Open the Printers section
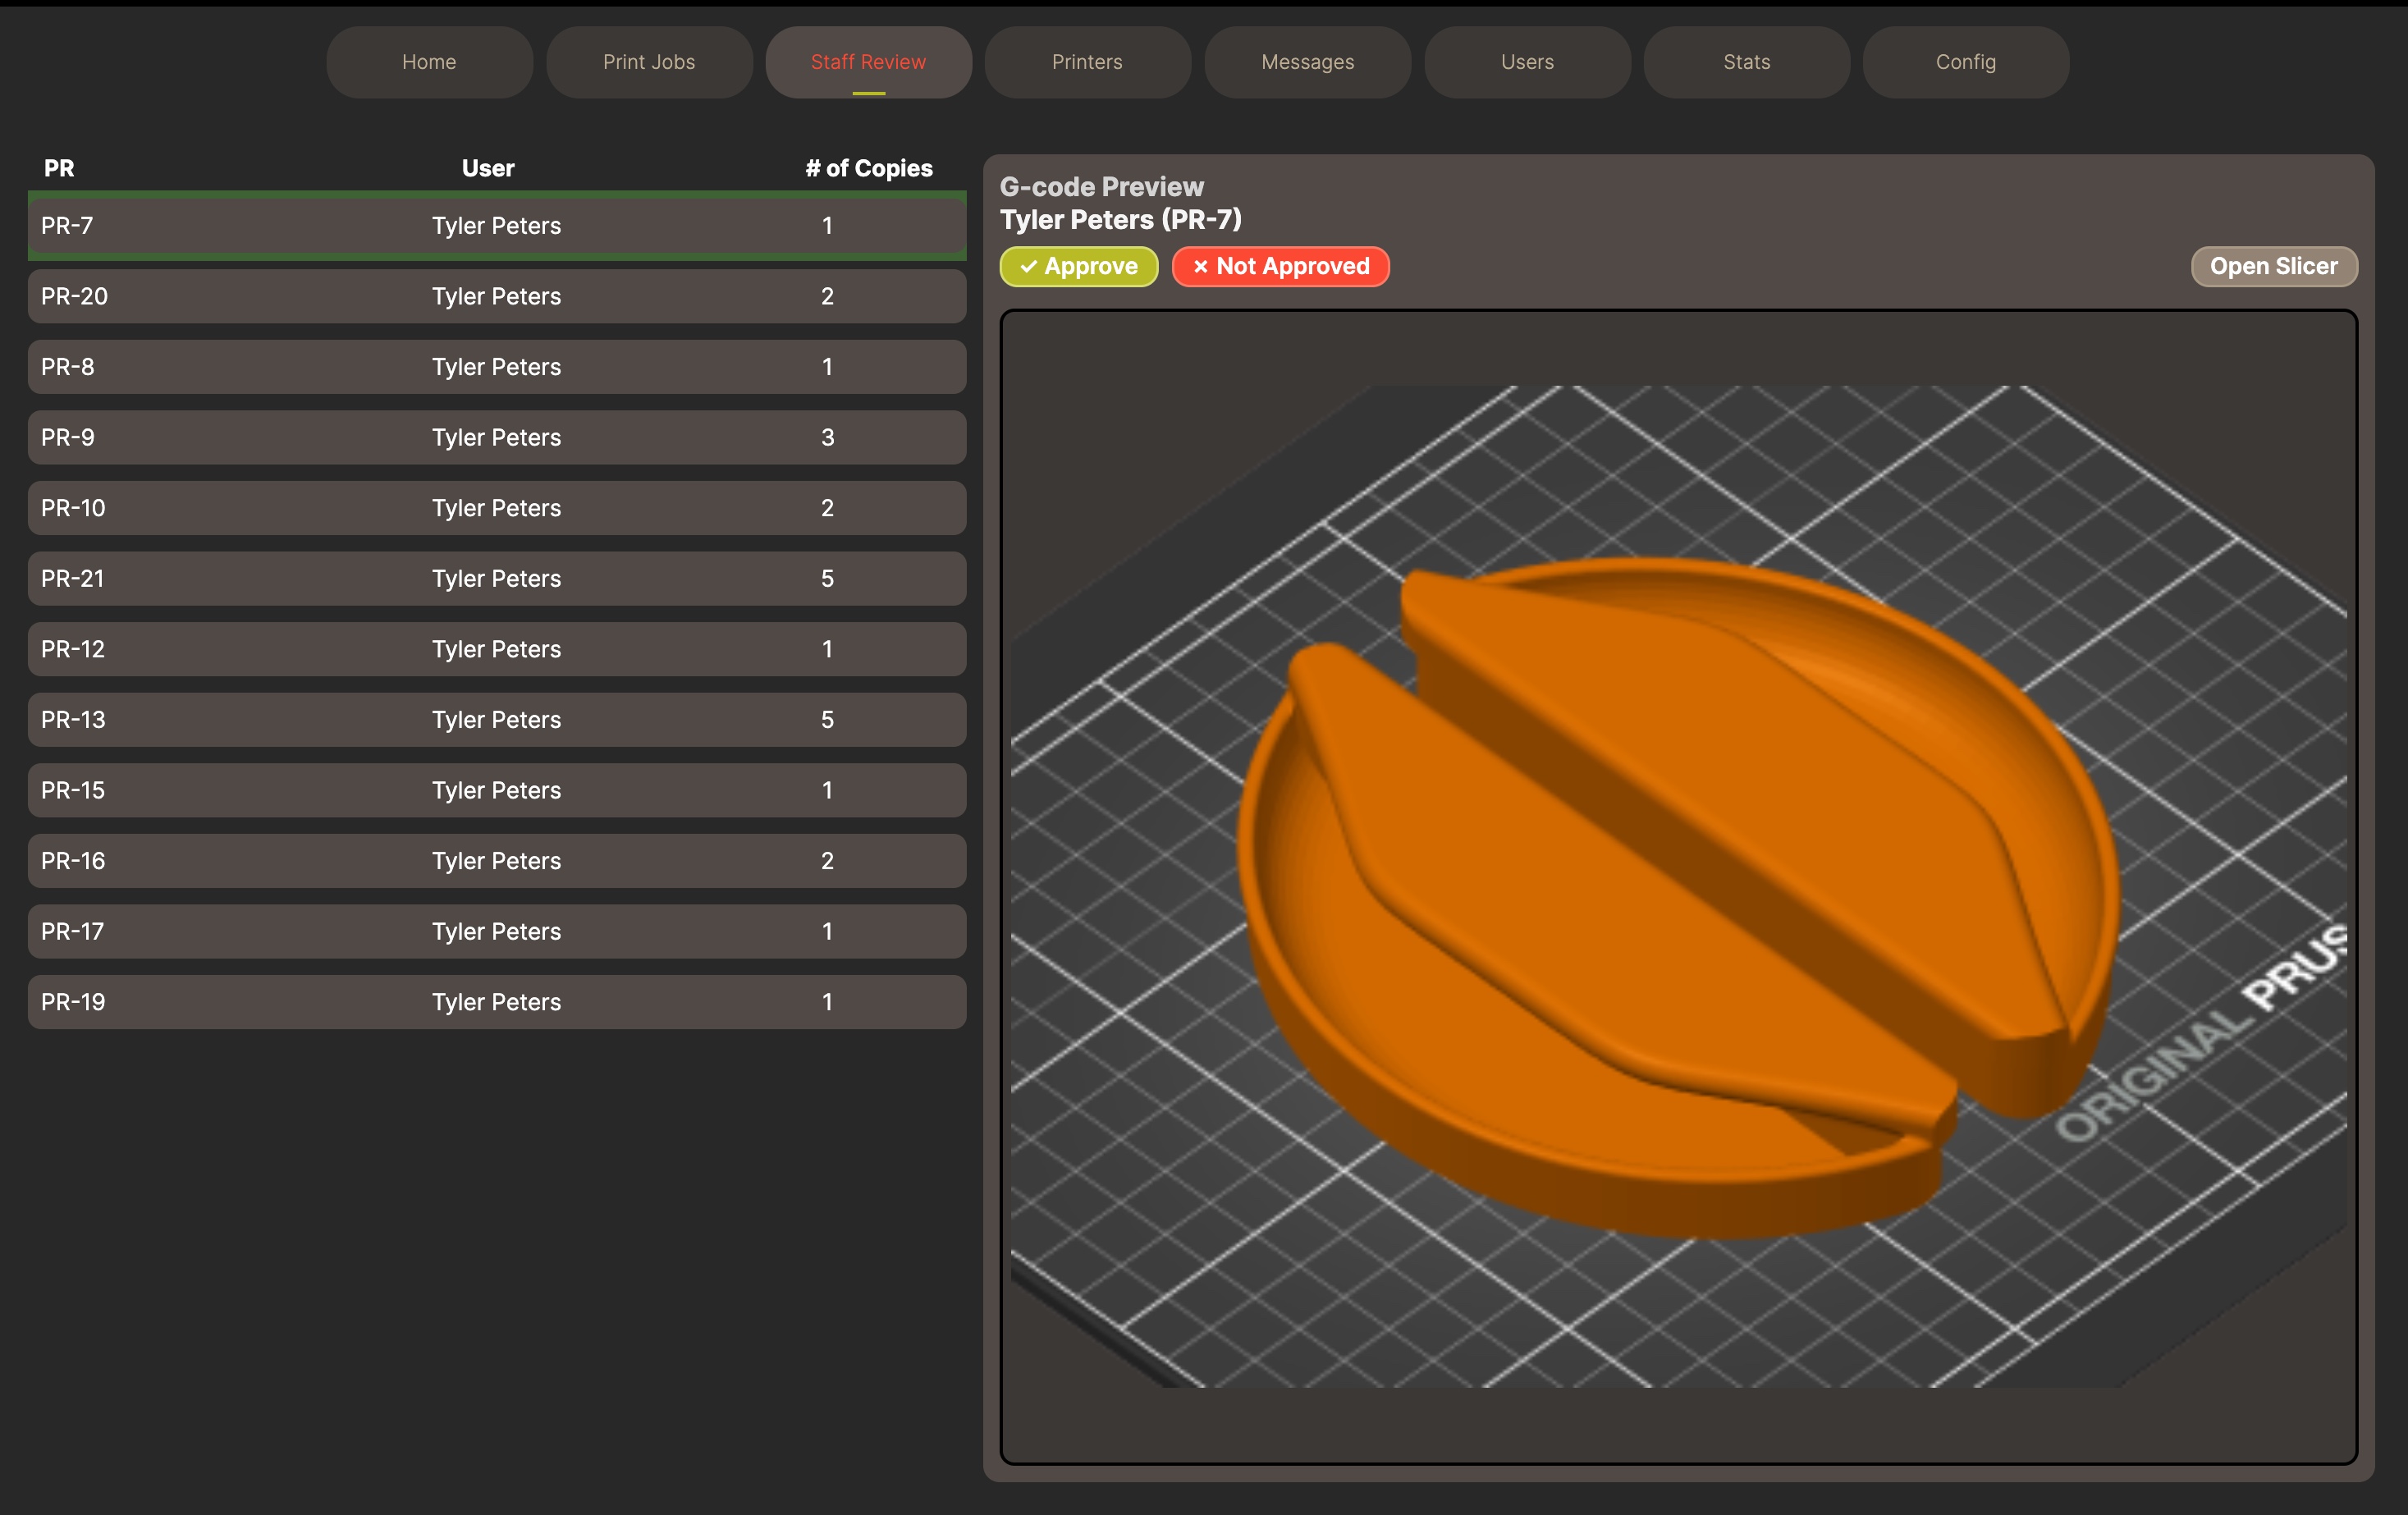The image size is (2408, 1515). 1087,61
